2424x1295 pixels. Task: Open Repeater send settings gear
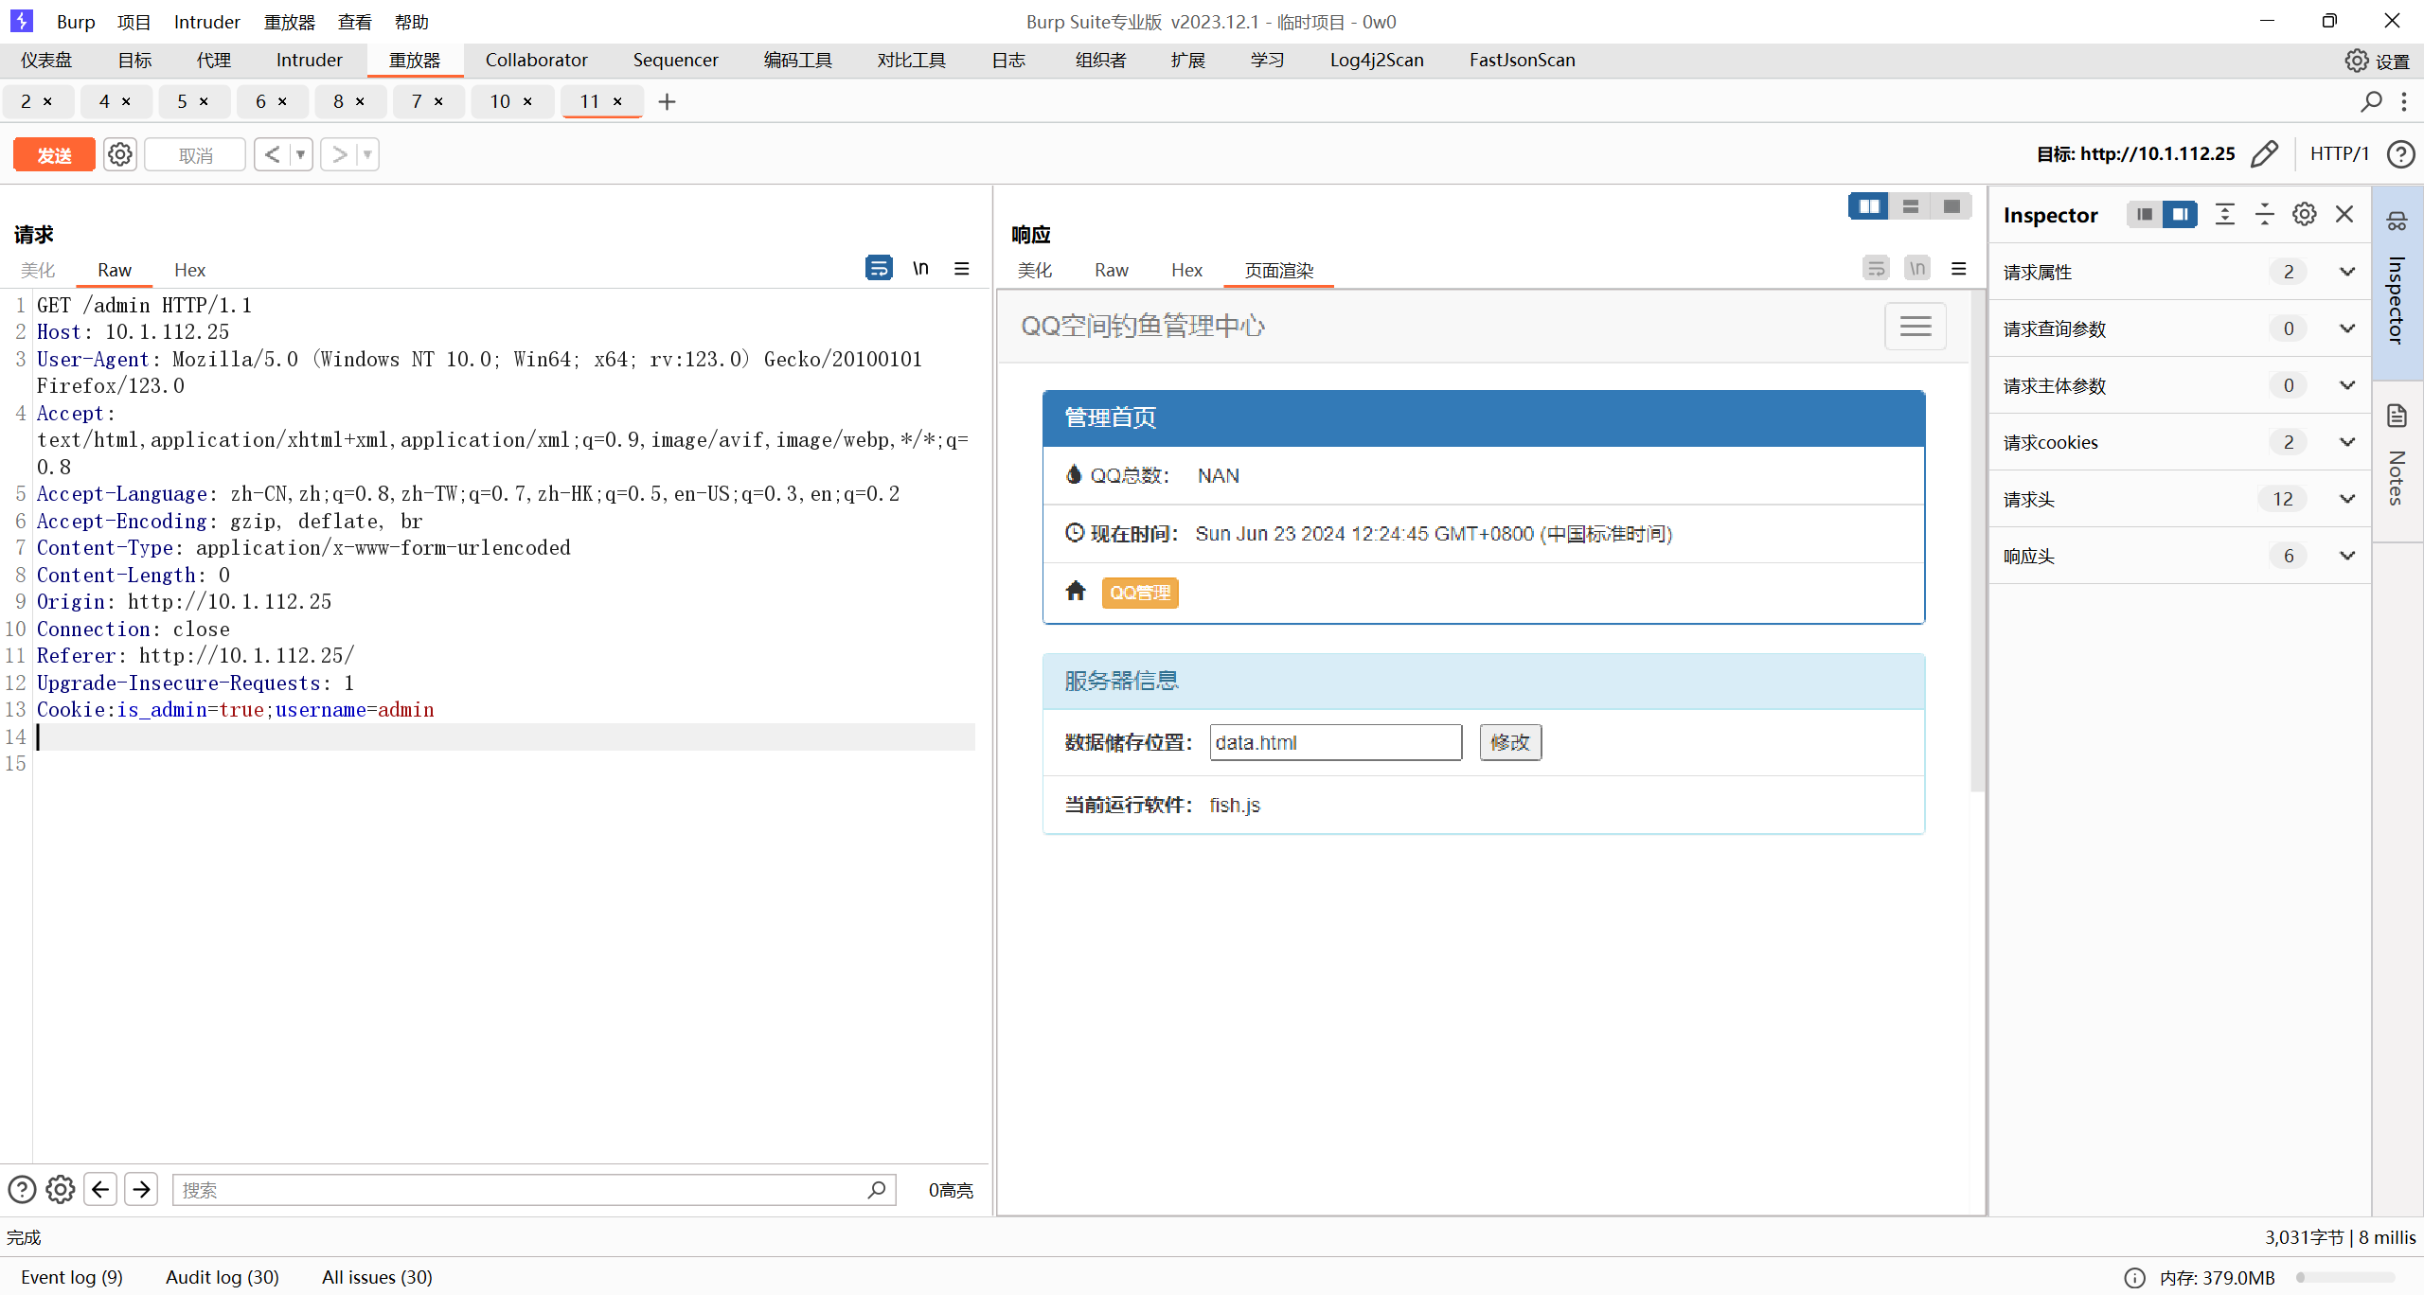pos(119,154)
